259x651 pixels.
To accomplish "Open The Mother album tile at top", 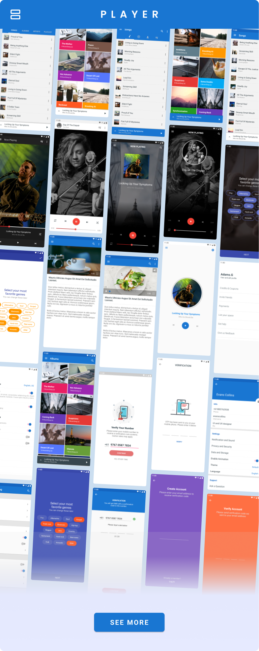I will click(x=73, y=40).
